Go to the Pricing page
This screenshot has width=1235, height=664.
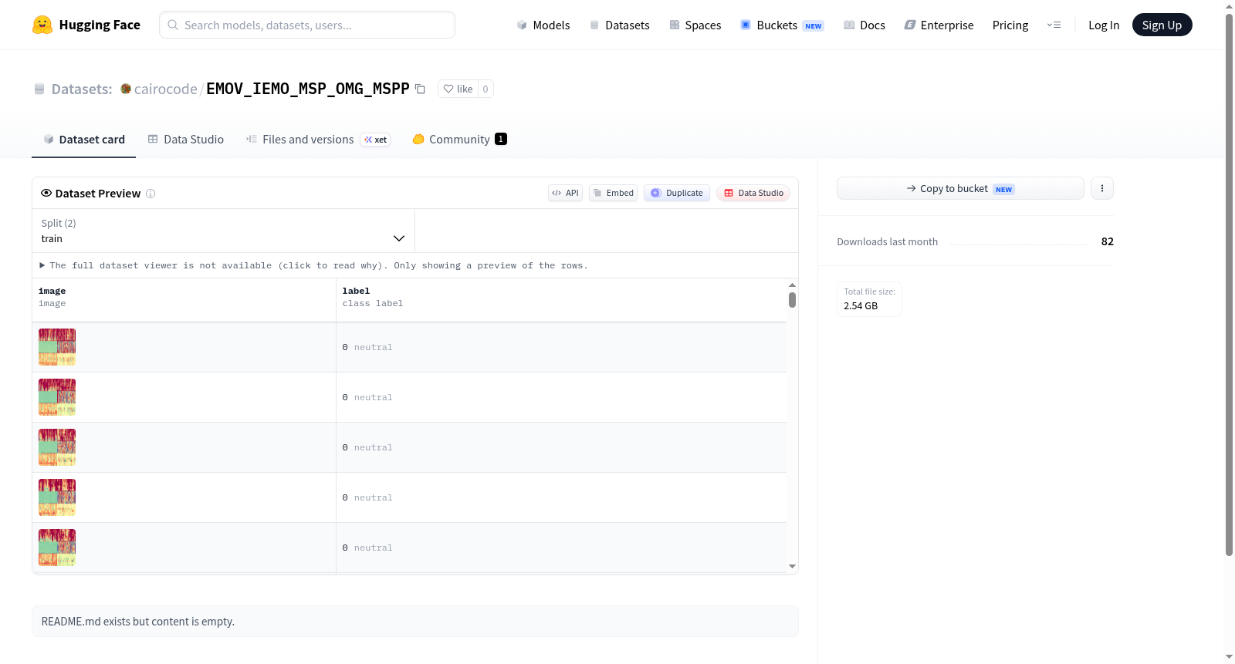(x=1010, y=25)
